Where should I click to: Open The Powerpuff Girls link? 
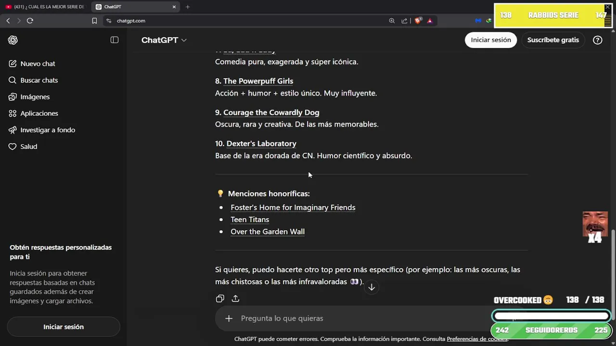(258, 81)
